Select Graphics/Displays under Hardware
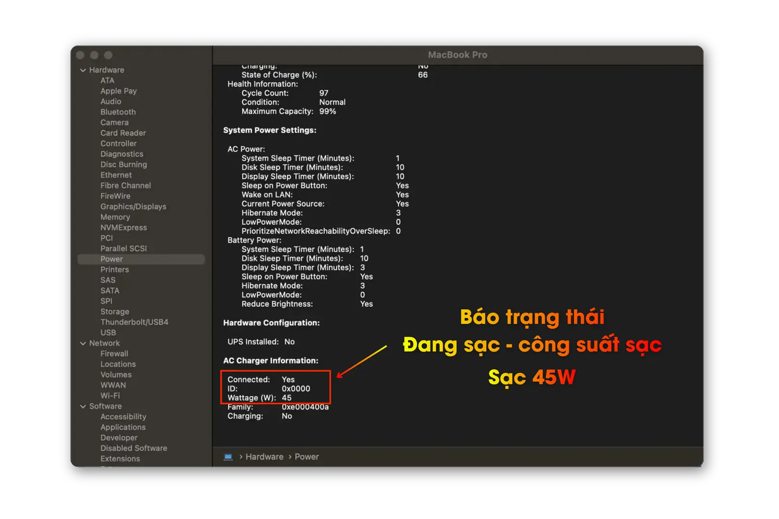The height and width of the screenshot is (519, 779). tap(133, 207)
